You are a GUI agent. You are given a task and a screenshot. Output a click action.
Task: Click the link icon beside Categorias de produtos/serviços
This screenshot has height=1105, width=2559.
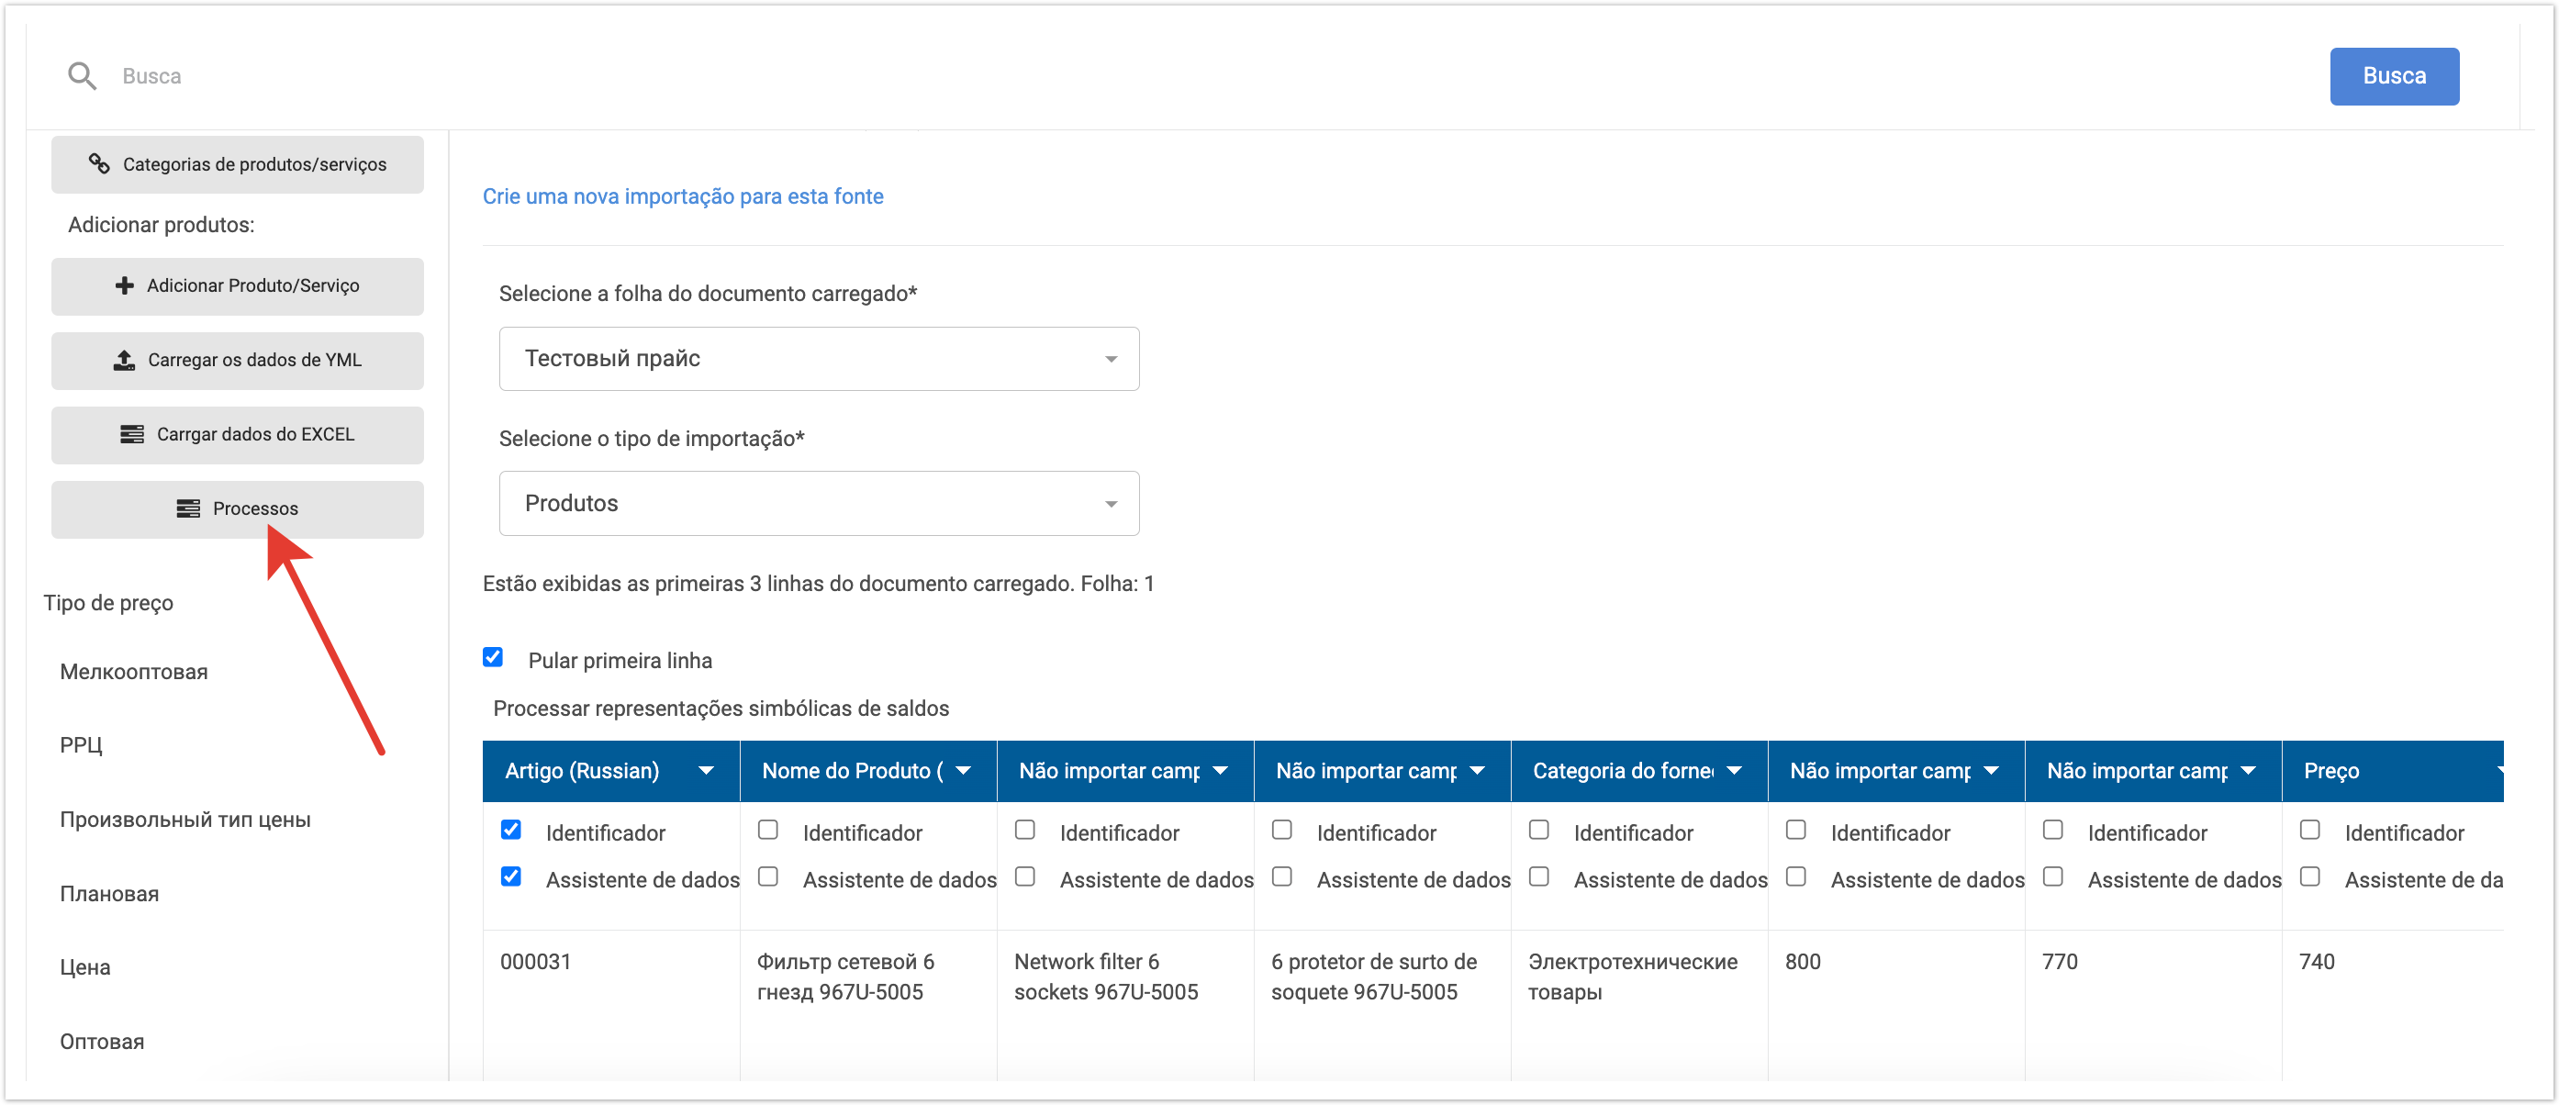98,163
